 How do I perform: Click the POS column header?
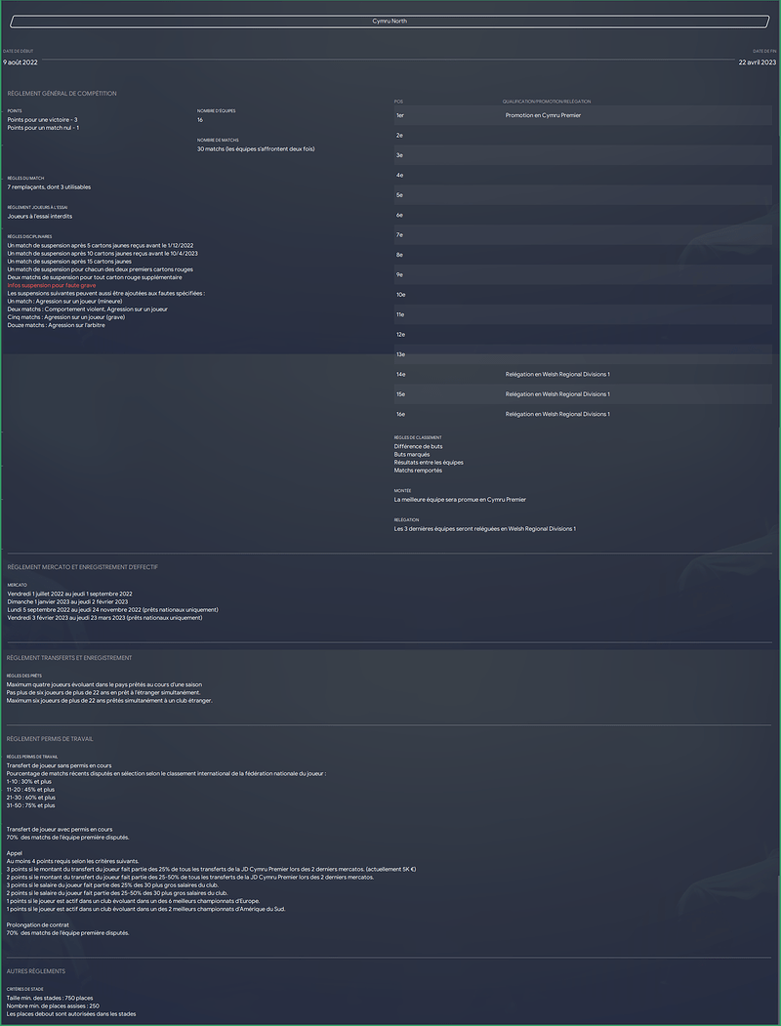point(398,102)
